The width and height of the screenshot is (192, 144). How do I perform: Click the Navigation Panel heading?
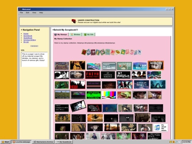tap(30, 30)
